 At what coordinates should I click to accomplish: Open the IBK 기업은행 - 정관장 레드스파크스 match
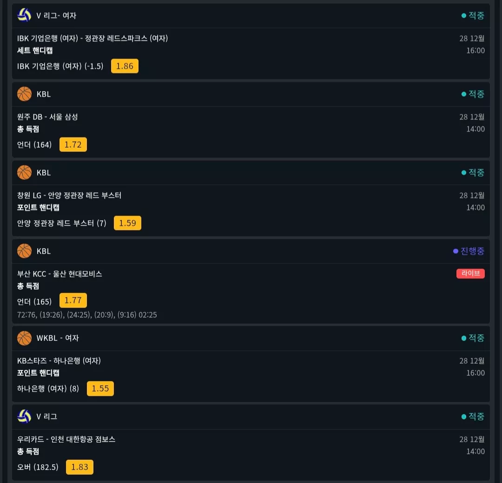pyautogui.click(x=92, y=39)
